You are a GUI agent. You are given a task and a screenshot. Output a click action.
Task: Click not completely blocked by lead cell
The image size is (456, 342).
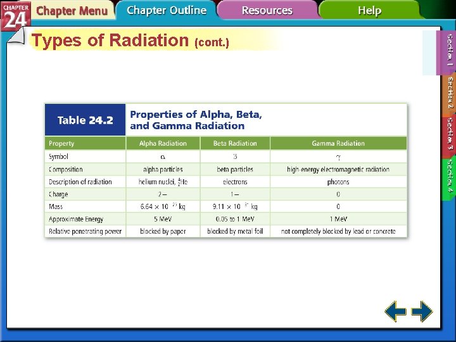(x=338, y=232)
